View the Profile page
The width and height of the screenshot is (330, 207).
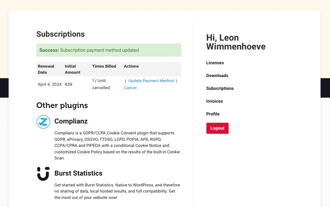(213, 114)
